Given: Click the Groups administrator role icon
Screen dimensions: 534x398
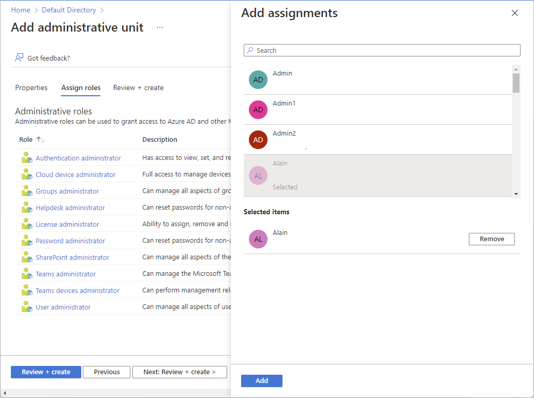Looking at the screenshot, I should tap(27, 191).
